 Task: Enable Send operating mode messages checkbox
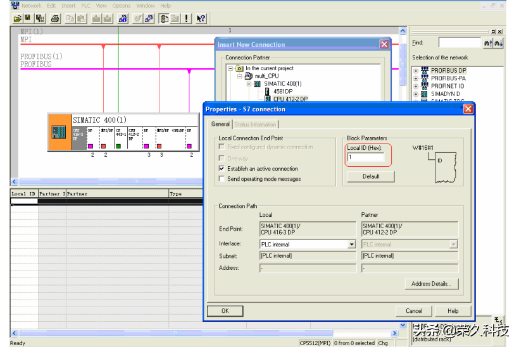(222, 179)
